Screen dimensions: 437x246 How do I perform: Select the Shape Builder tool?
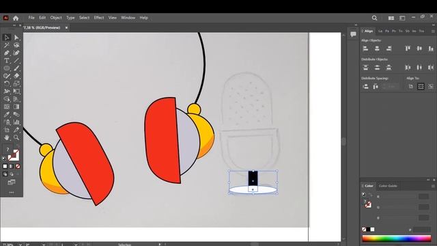click(x=7, y=99)
